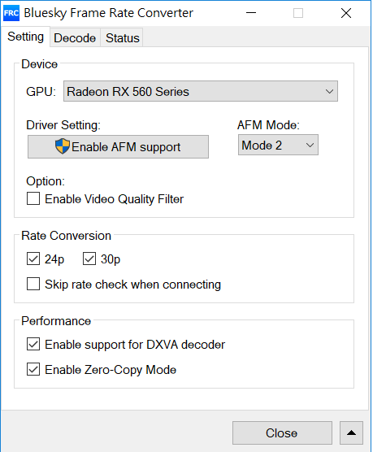Uncheck the 30p rate conversion option
The image size is (386, 452).
point(89,259)
